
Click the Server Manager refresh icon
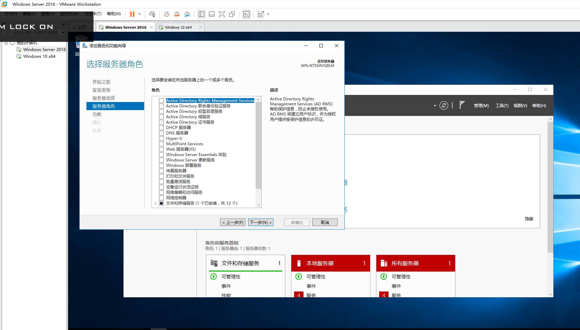(444, 106)
